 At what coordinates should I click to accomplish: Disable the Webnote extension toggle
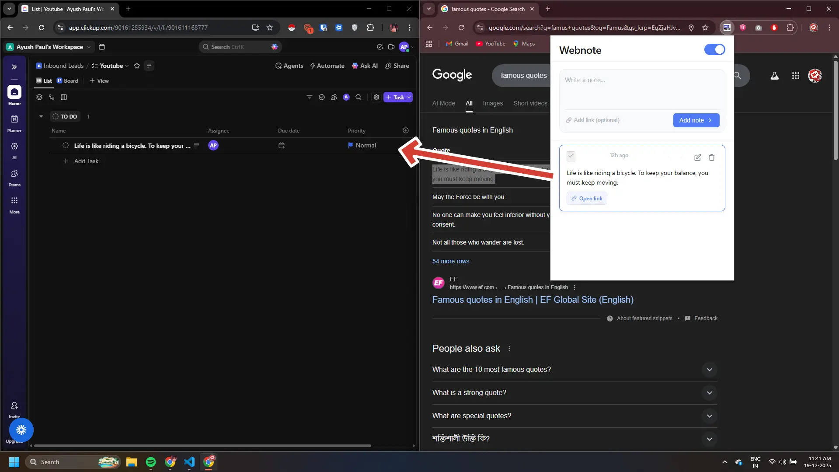pyautogui.click(x=714, y=49)
